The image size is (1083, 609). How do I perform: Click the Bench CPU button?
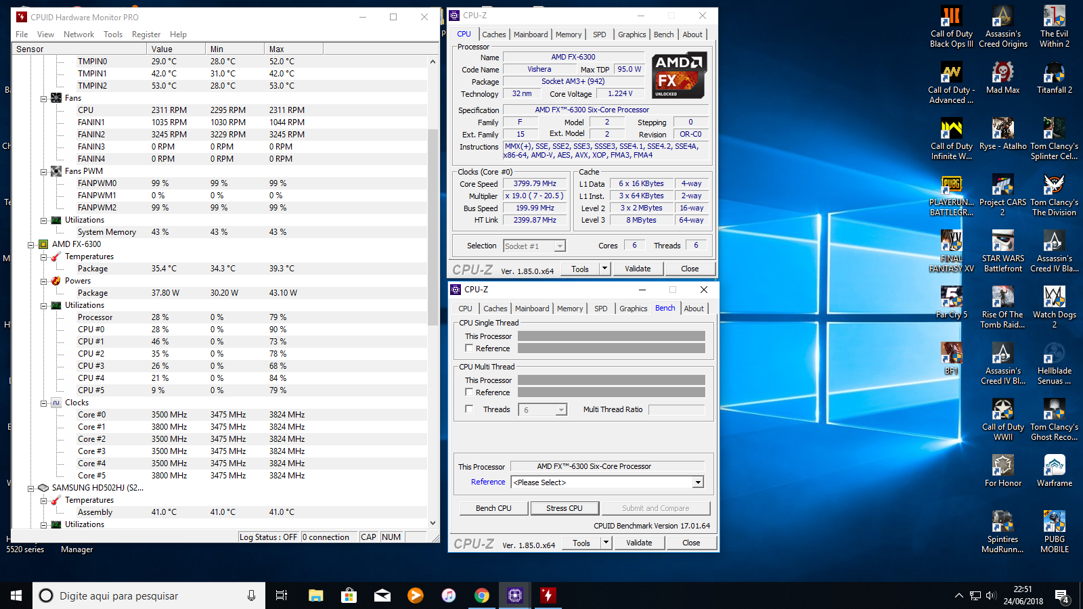point(493,508)
